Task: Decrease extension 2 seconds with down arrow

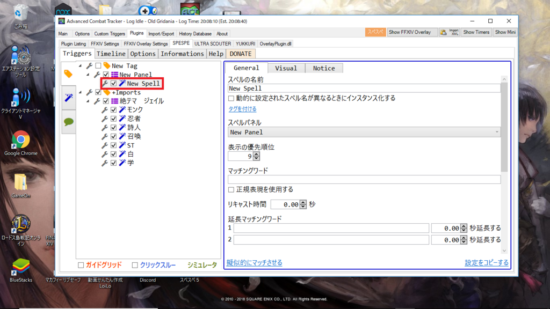Action: [464, 242]
